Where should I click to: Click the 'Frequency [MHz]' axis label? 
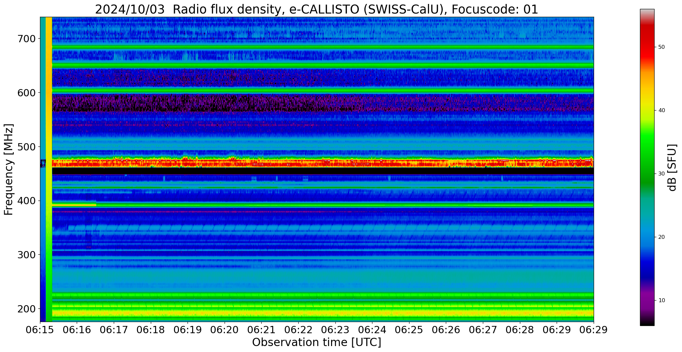click(x=9, y=169)
